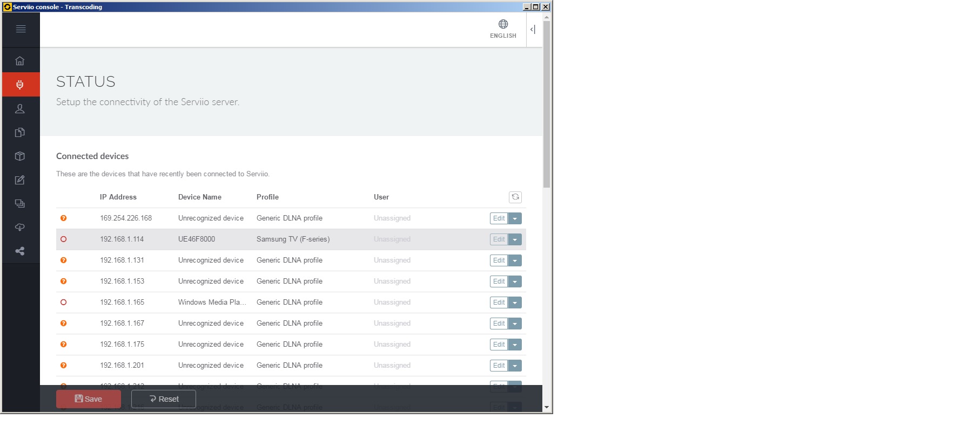Open Edit dropdown arrow for 192.168.1.165 row

(515, 302)
